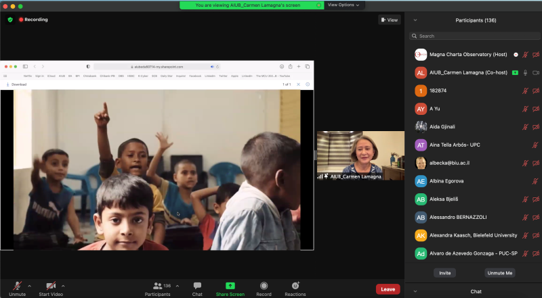This screenshot has width=542, height=298.
Task: Collapse the Participants (136) panel chevron
Action: click(x=415, y=20)
